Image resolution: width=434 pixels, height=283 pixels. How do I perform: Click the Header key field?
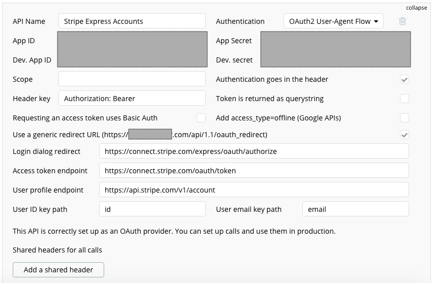pyautogui.click(x=132, y=99)
